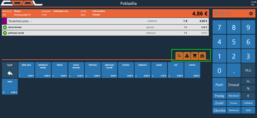Open the shopping cart tab
Screen dimensions: 257x118
[x=194, y=56]
